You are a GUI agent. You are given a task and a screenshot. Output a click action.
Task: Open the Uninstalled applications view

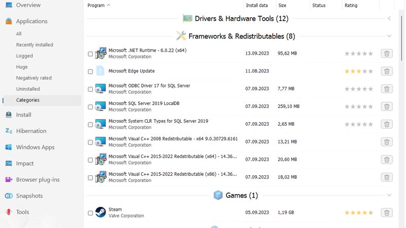(x=28, y=89)
